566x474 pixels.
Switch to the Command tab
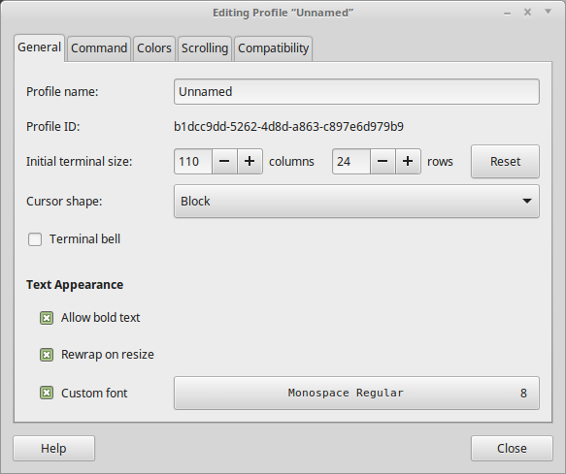(99, 48)
